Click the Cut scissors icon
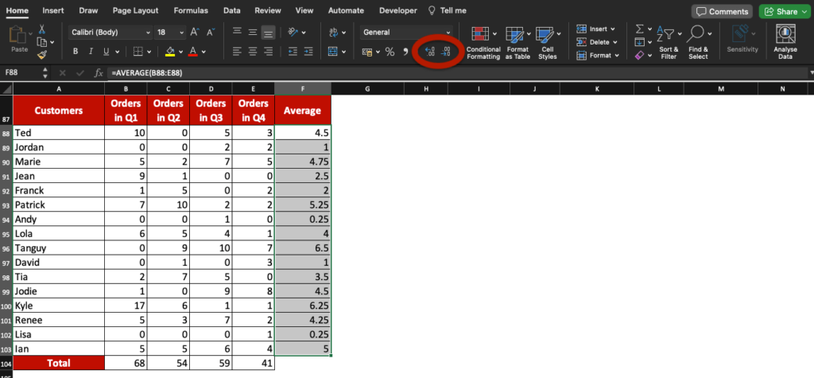Viewport: 814px width, 378px height. (x=41, y=29)
